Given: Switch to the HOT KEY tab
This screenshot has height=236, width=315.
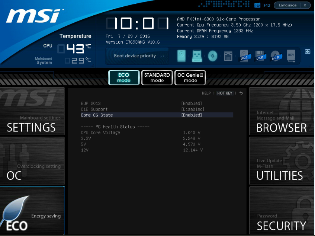Looking at the screenshot, I should click(225, 93).
